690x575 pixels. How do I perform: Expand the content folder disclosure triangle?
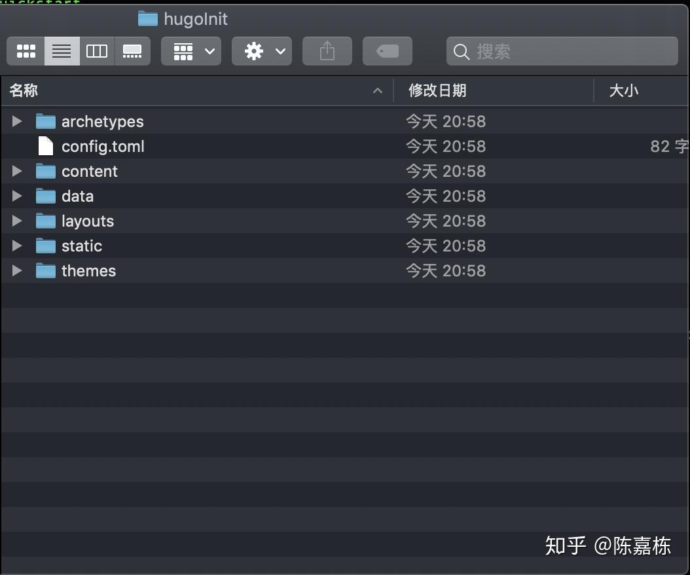[x=17, y=171]
